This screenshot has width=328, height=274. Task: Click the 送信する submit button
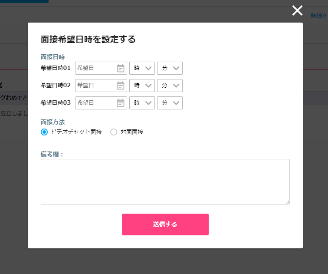165,224
